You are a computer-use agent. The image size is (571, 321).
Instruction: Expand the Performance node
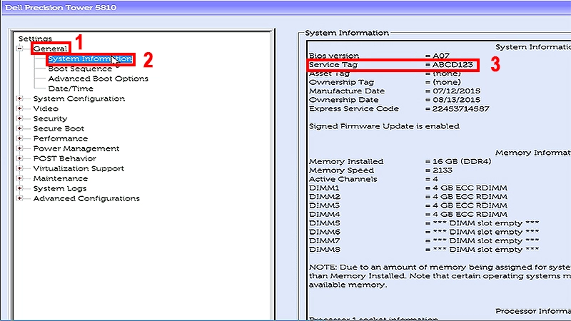pos(20,138)
